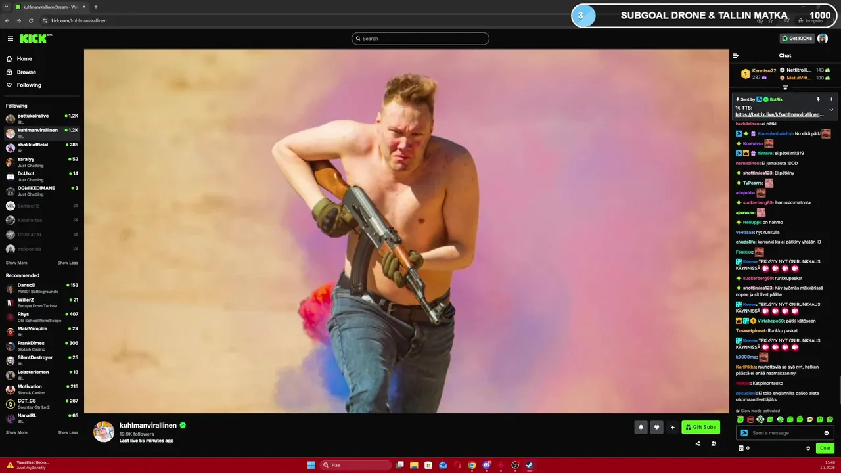Open Chrome from taskbar
The image size is (841, 473).
(x=472, y=465)
